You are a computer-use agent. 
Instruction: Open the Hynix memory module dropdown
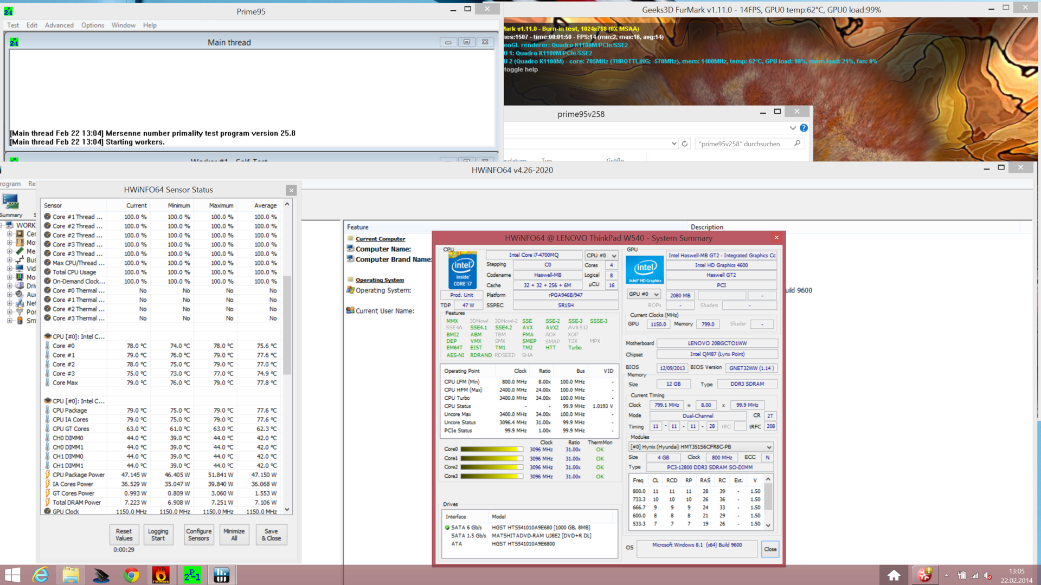click(701, 447)
